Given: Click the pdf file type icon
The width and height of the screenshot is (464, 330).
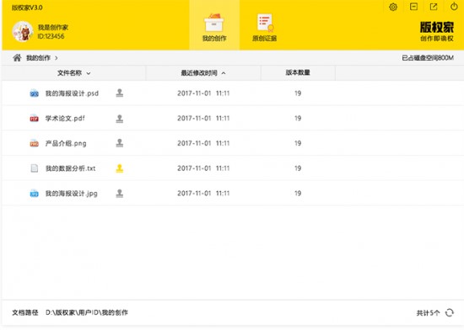Looking at the screenshot, I should [35, 119].
